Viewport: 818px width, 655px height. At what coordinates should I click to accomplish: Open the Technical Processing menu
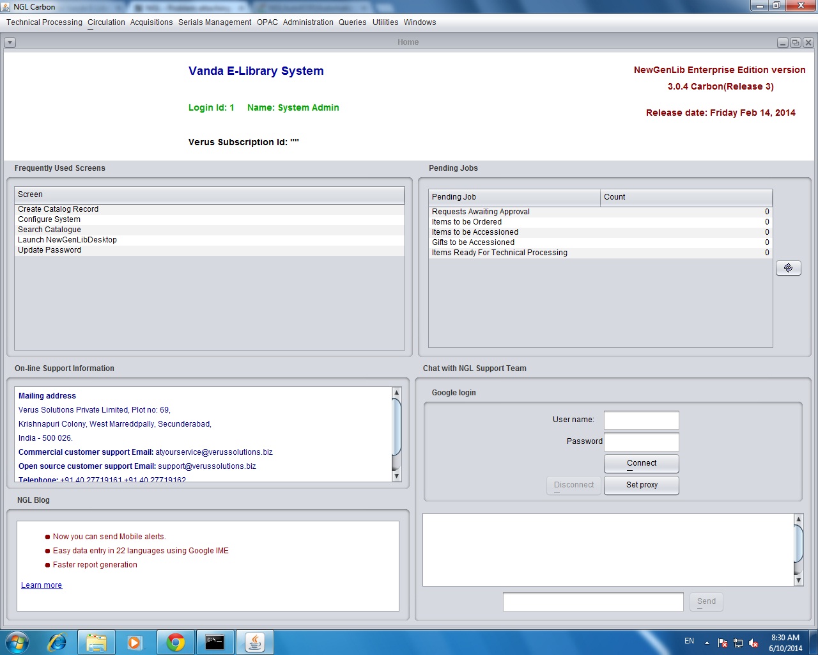pyautogui.click(x=44, y=22)
